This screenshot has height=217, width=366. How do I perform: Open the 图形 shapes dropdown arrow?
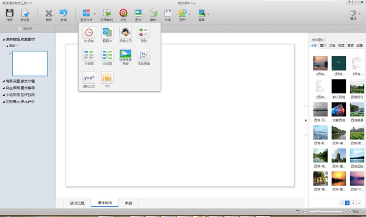pos(189,13)
